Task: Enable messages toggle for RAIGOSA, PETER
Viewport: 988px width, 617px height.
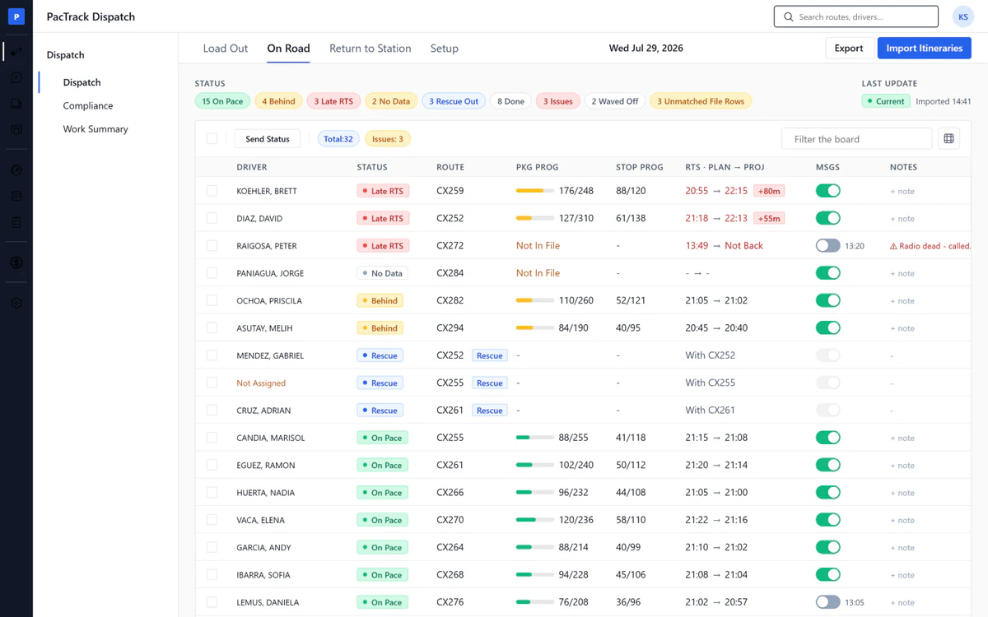Action: (x=827, y=246)
